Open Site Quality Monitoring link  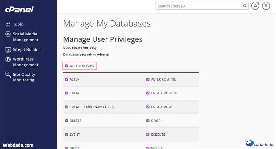pyautogui.click(x=24, y=77)
